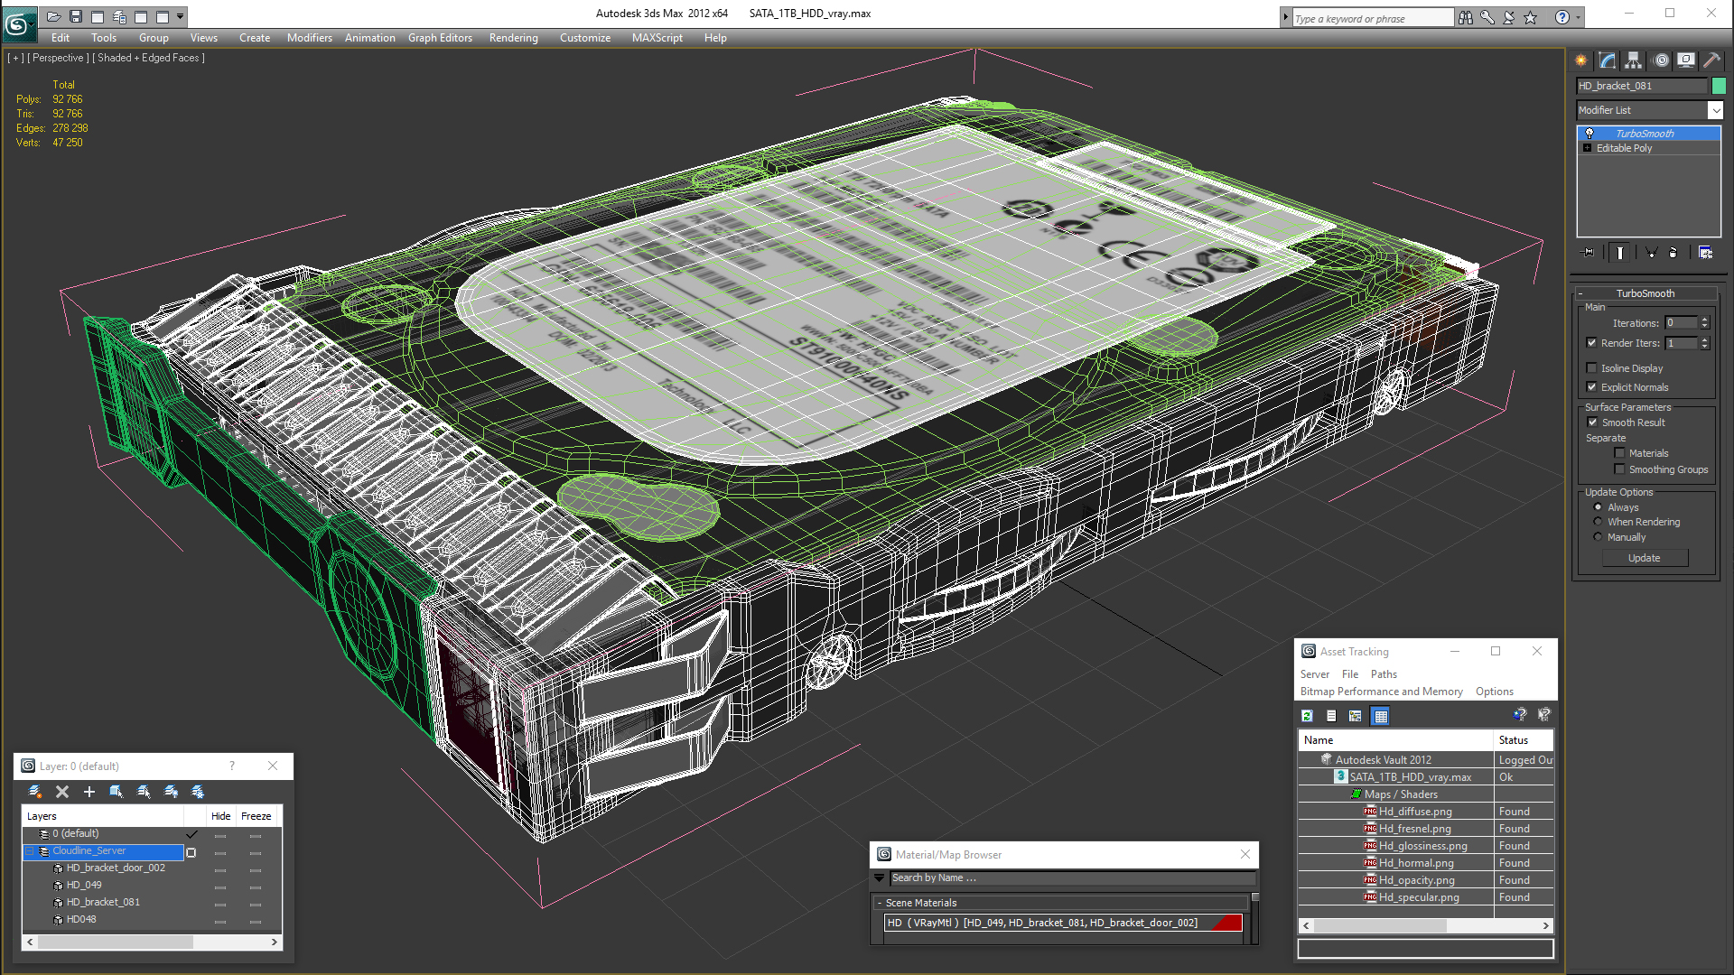Open Paths menu in Asset Tracking
This screenshot has height=975, width=1734.
pos(1384,674)
